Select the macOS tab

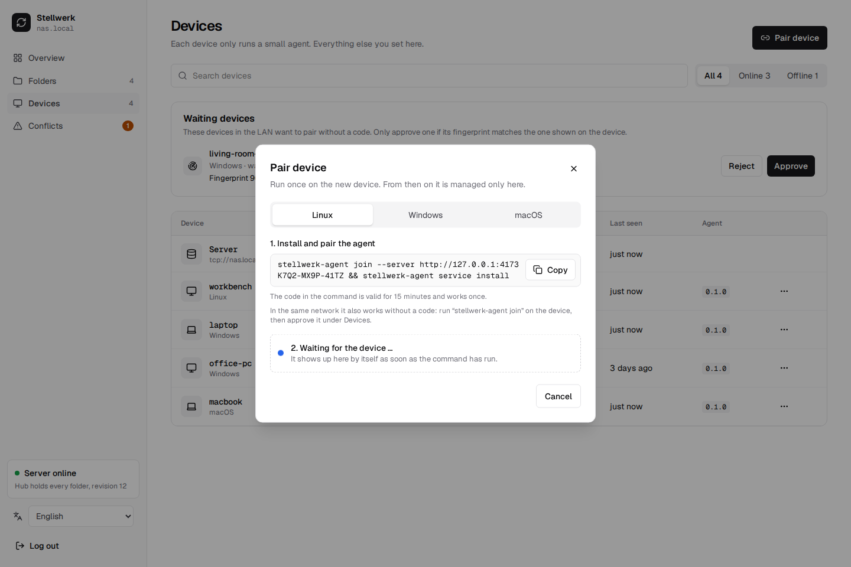coord(528,215)
